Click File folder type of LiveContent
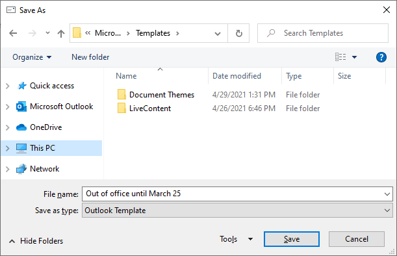Screen dimensions: 397x256 pos(303,109)
